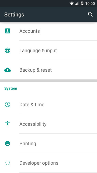Open the Accessibility settings entry
This screenshot has width=97, height=173.
tap(48, 124)
